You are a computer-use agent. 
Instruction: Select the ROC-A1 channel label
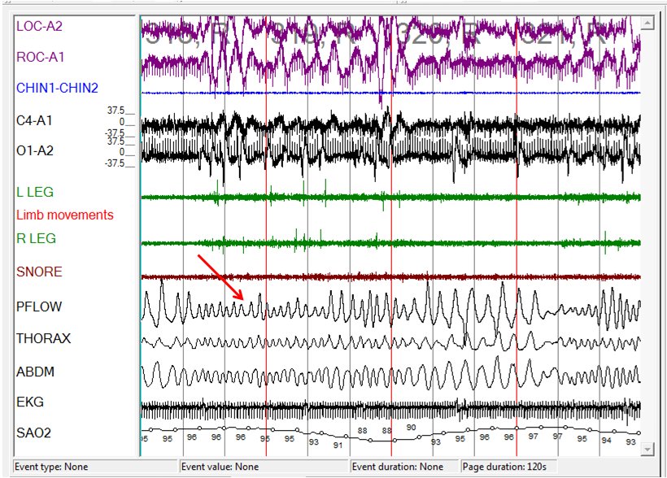pyautogui.click(x=40, y=58)
